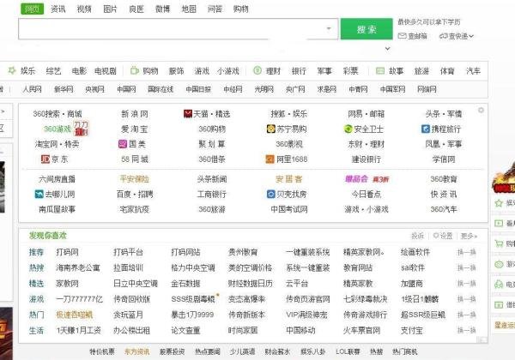
Task: Click 换一换 on the 热搜 row
Action: click(x=467, y=268)
